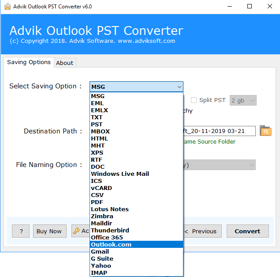Choose XPS from the list
280x277 pixels.
136,152
